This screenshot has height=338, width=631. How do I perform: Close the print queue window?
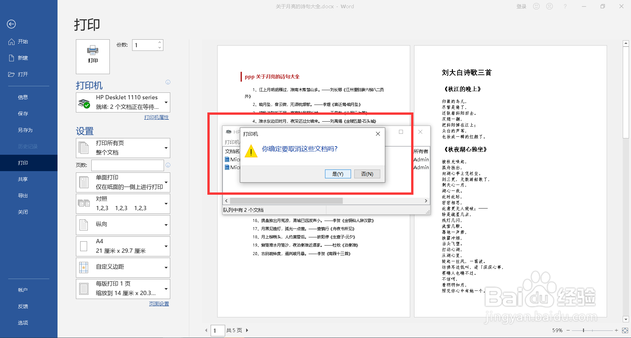[x=420, y=132]
